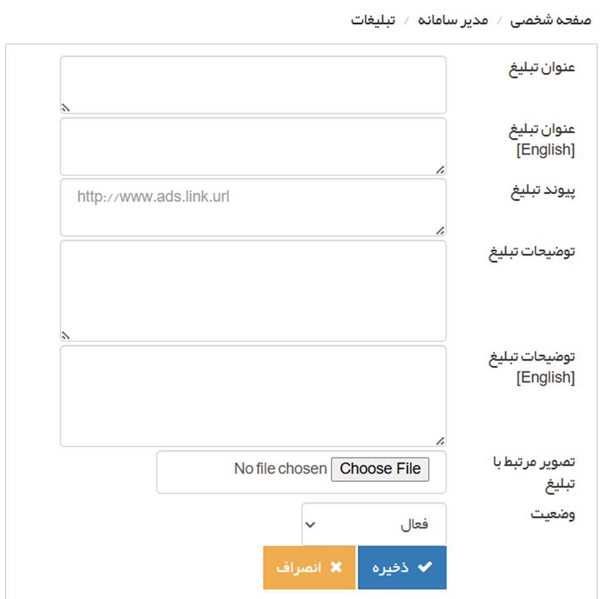Click resize handle of توضیحات تبلیغ English textarea
Screen dimensions: 603x599
[x=440, y=441]
